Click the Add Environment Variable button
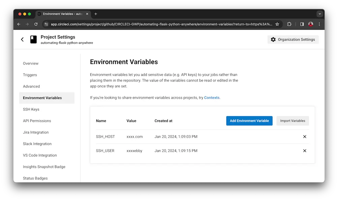The height and width of the screenshot is (200, 338). 249,121
